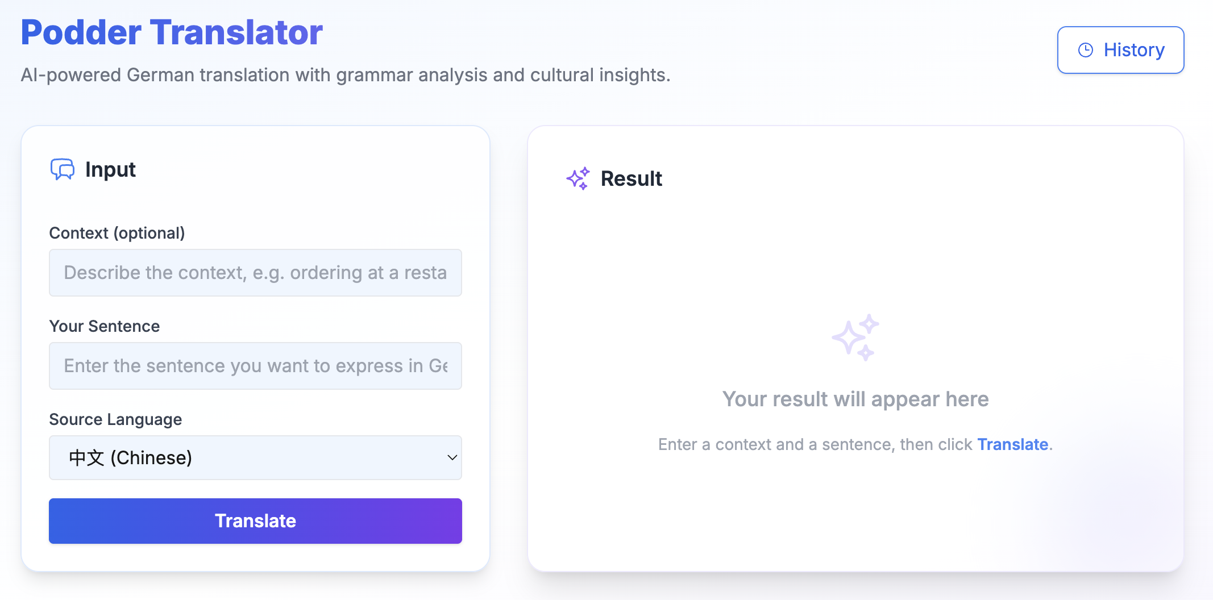Click the "Your result will appear here" text
Image resolution: width=1213 pixels, height=600 pixels.
[x=855, y=399]
